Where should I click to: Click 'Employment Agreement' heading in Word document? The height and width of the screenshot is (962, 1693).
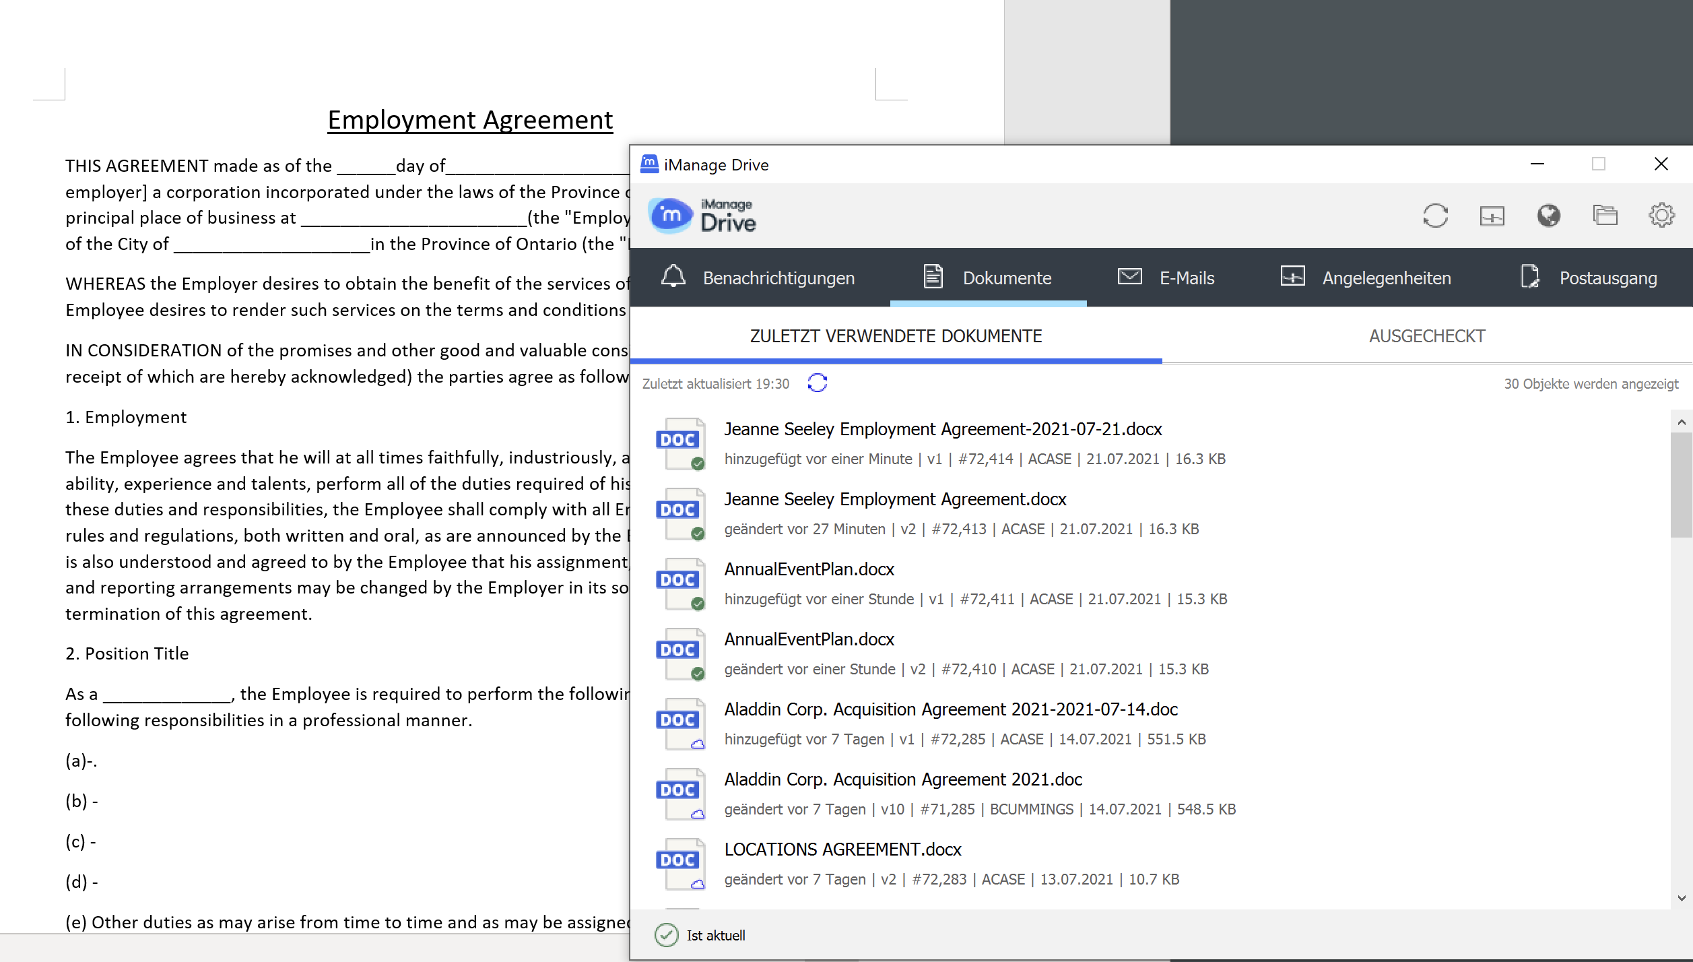[470, 120]
